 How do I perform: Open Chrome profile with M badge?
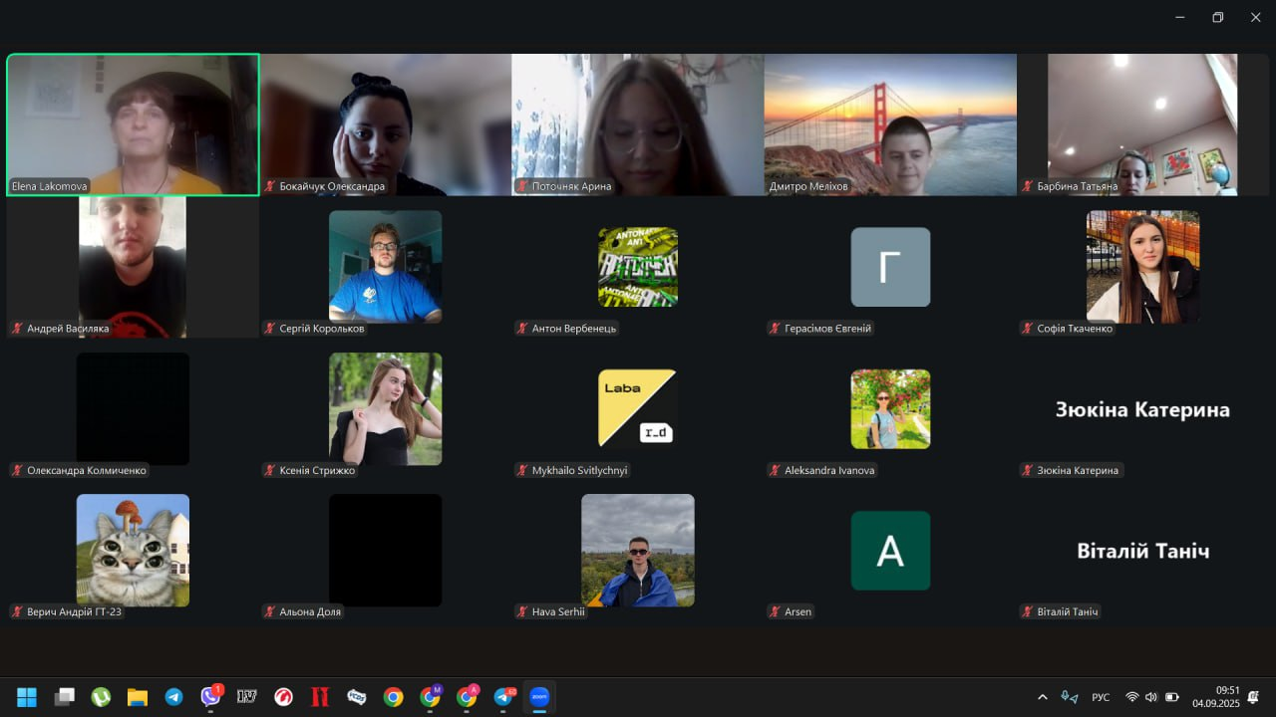click(x=430, y=697)
